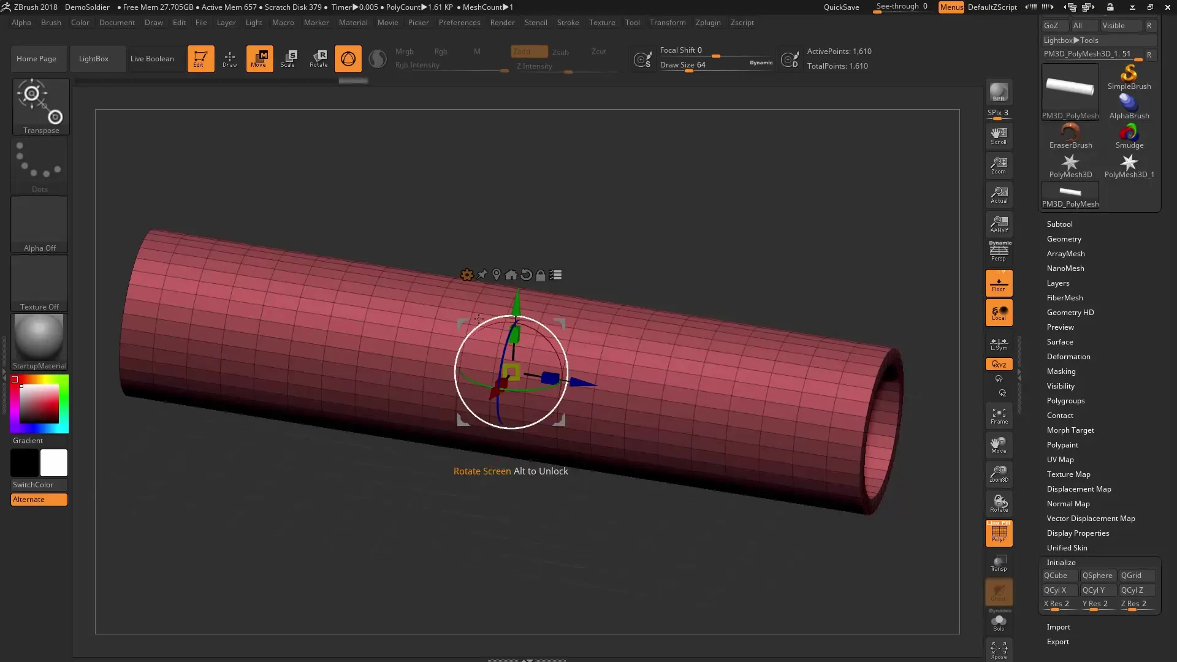Toggle Live Boolean
1177x662 pixels.
[x=152, y=59]
